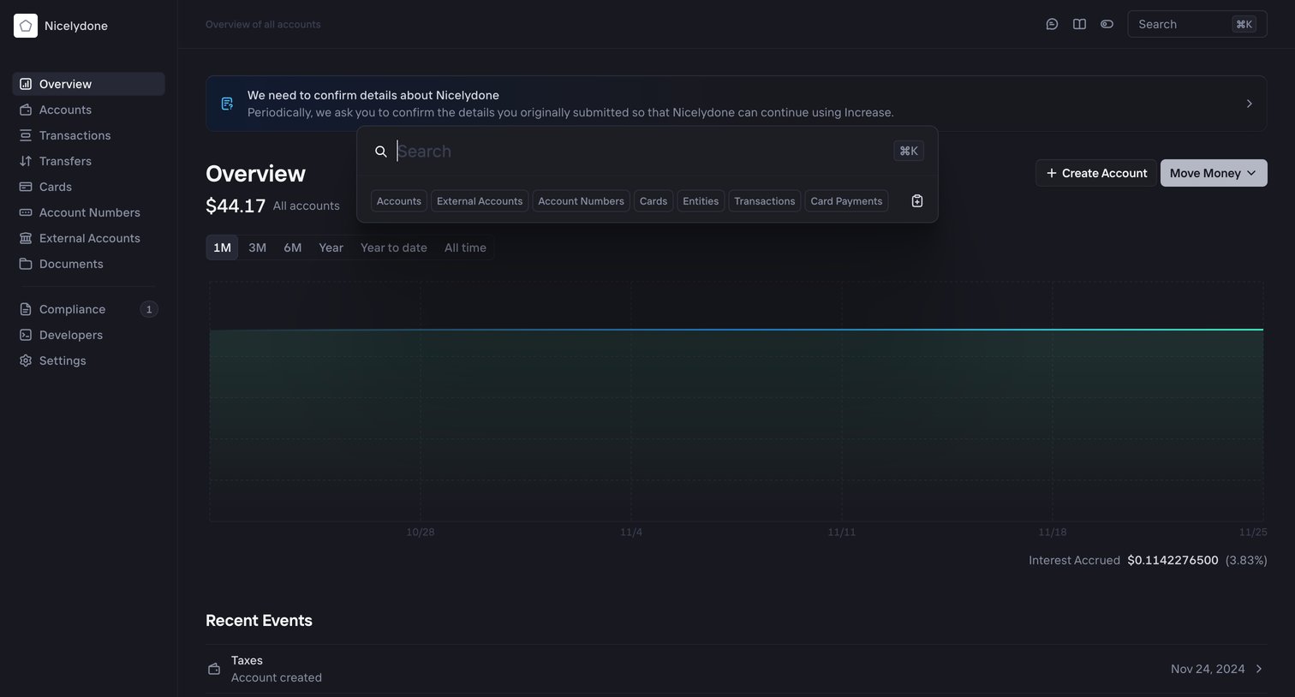The height and width of the screenshot is (697, 1295).
Task: Click the Taxes account event icon
Action: click(x=214, y=669)
